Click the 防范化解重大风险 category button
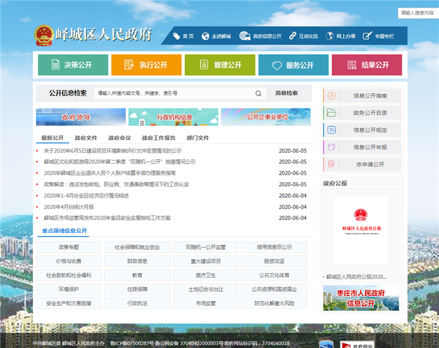This screenshot has width=439, height=348. click(274, 303)
